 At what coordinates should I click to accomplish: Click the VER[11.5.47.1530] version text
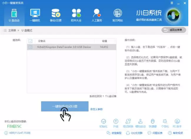coord(20,133)
